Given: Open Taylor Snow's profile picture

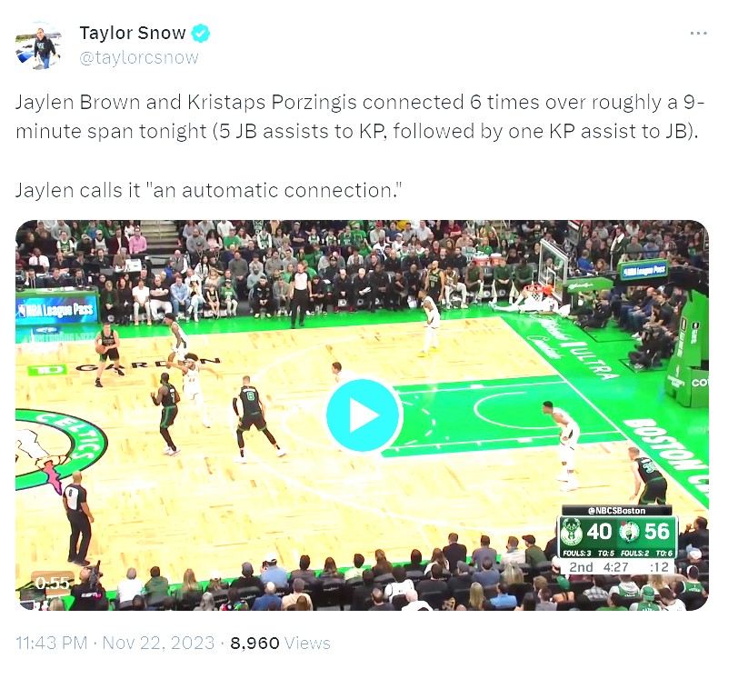Looking at the screenshot, I should (39, 46).
